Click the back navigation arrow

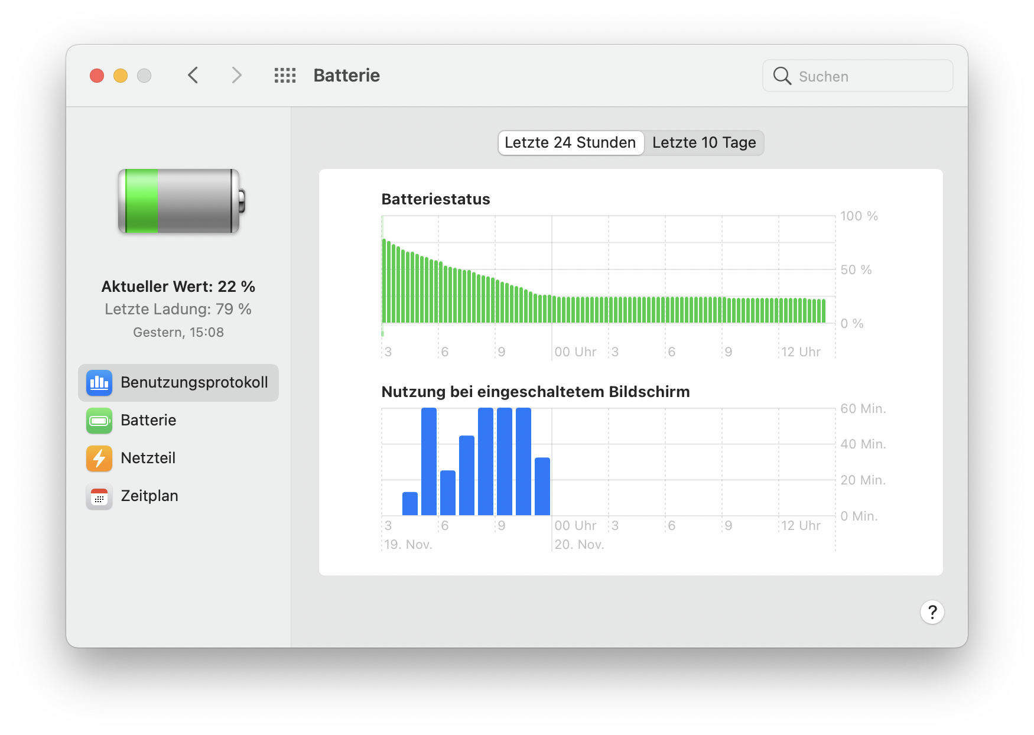(193, 76)
